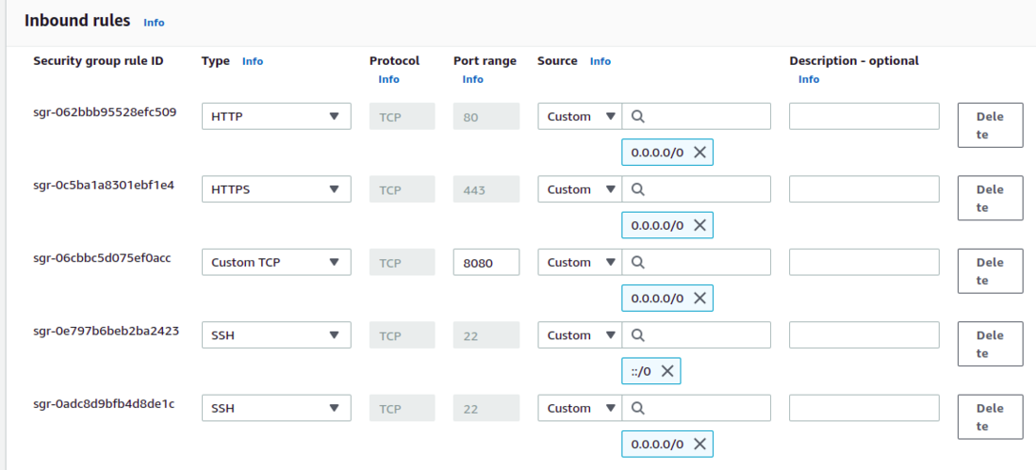Delete the rule sgr-0adc8d9bfb4d8de1c
Viewport: 1036px width, 470px height.
pos(990,417)
